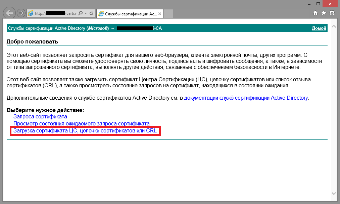Viewport: 340px width, 204px height.
Task: Click the Домой link in header
Action: 319,28
